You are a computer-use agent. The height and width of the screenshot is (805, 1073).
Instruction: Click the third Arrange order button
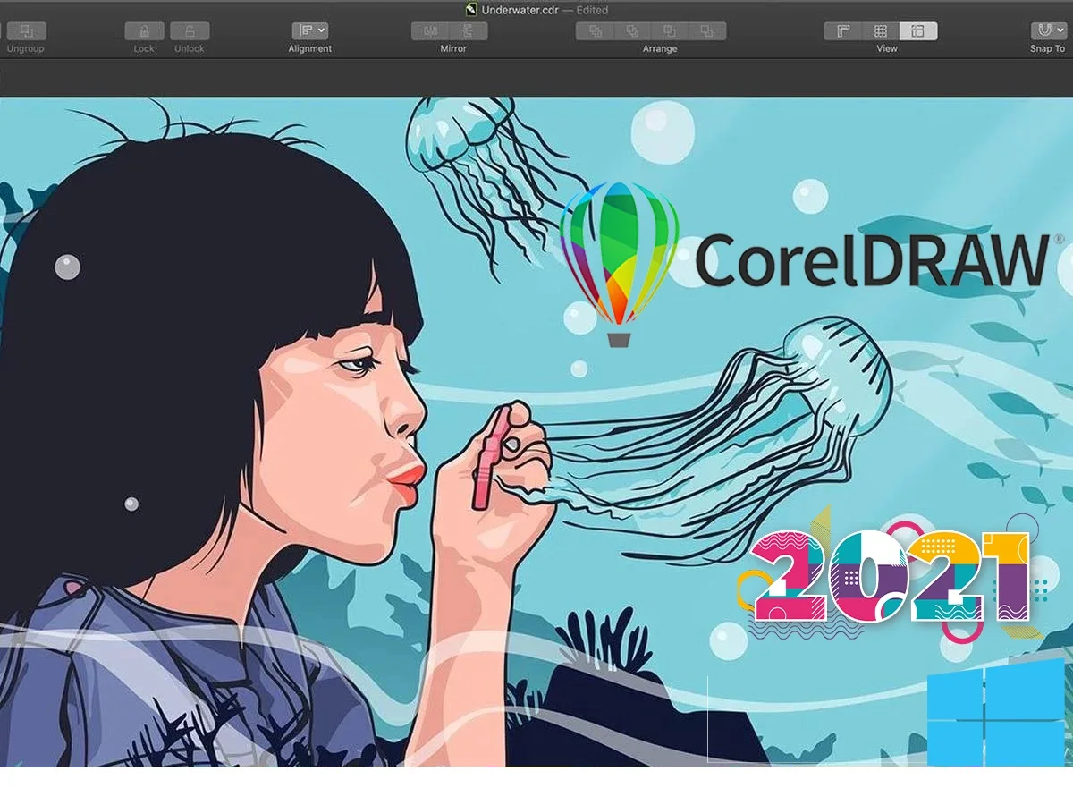tap(669, 31)
